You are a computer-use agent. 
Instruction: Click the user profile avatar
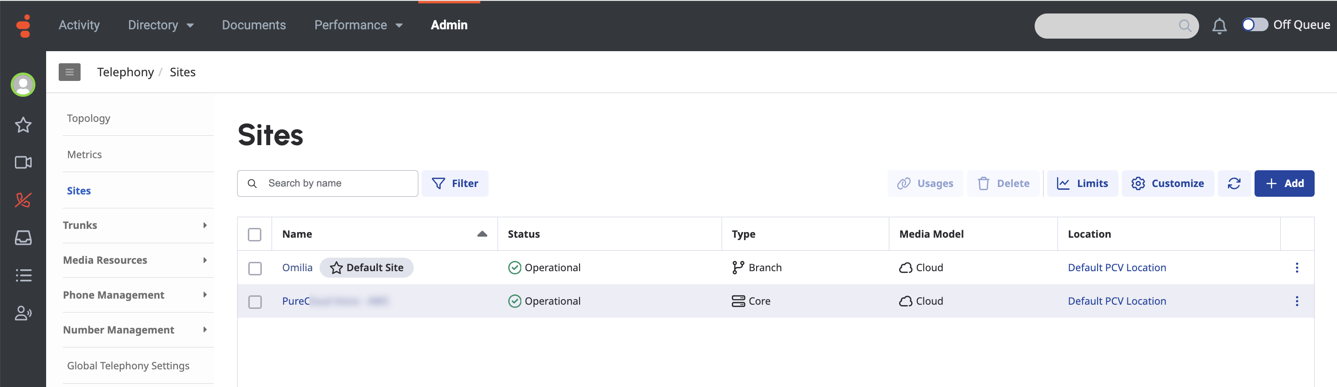click(23, 85)
